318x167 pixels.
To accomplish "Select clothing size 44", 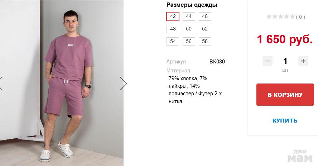I will (x=189, y=16).
